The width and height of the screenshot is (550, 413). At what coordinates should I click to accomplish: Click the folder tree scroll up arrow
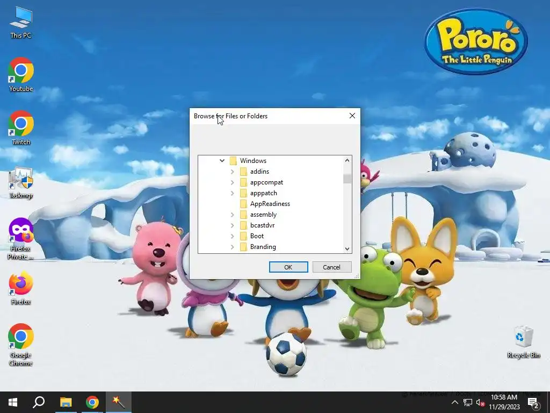(x=348, y=160)
